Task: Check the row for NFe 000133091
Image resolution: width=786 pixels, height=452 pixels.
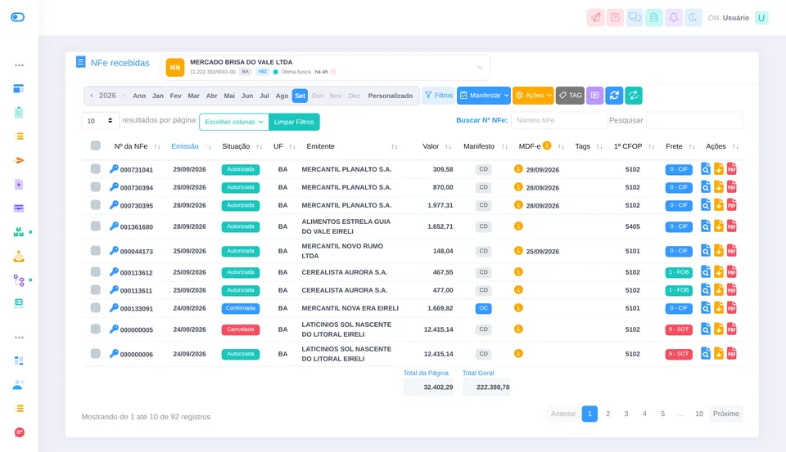Action: pyautogui.click(x=95, y=308)
